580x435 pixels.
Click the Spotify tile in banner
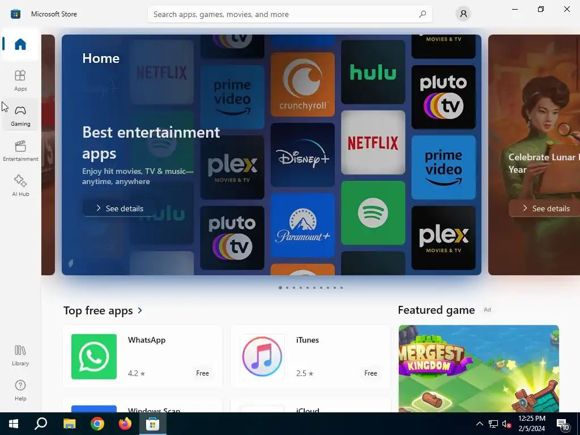point(373,213)
